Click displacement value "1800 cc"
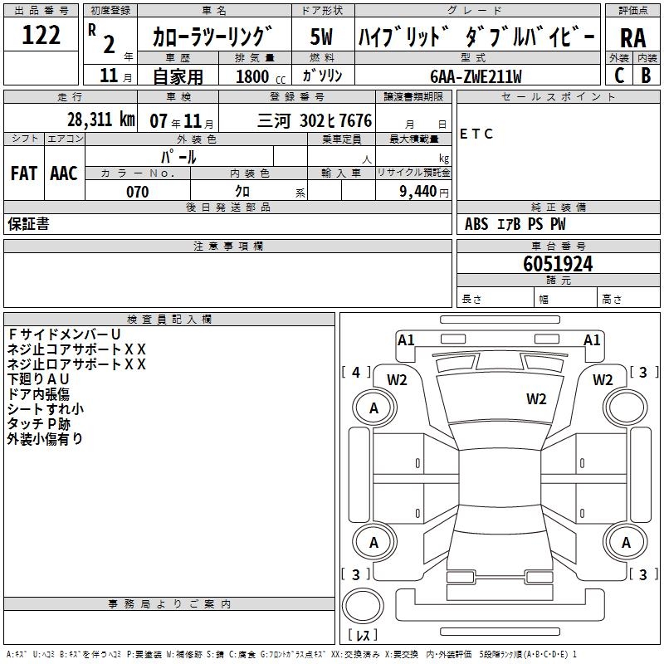The image size is (664, 664). click(x=261, y=76)
